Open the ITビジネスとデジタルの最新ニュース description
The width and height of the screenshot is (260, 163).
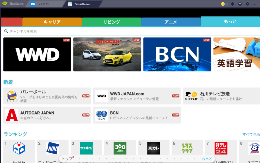[139, 118]
